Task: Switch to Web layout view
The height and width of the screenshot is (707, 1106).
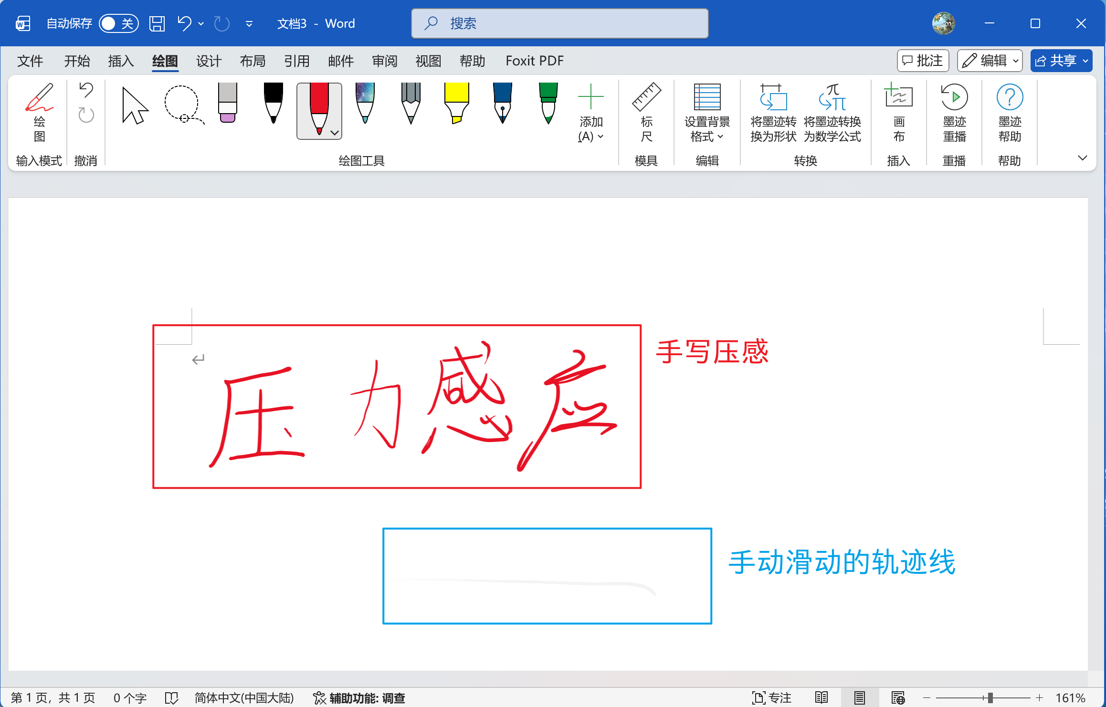Action: pos(898,698)
